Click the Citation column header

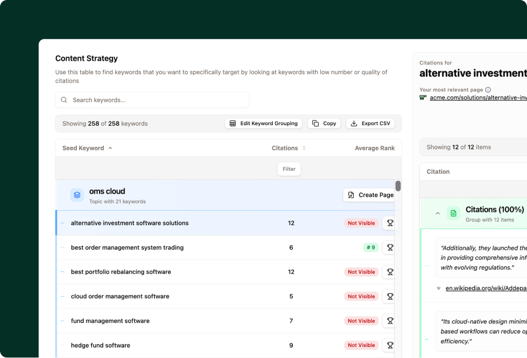coord(438,171)
